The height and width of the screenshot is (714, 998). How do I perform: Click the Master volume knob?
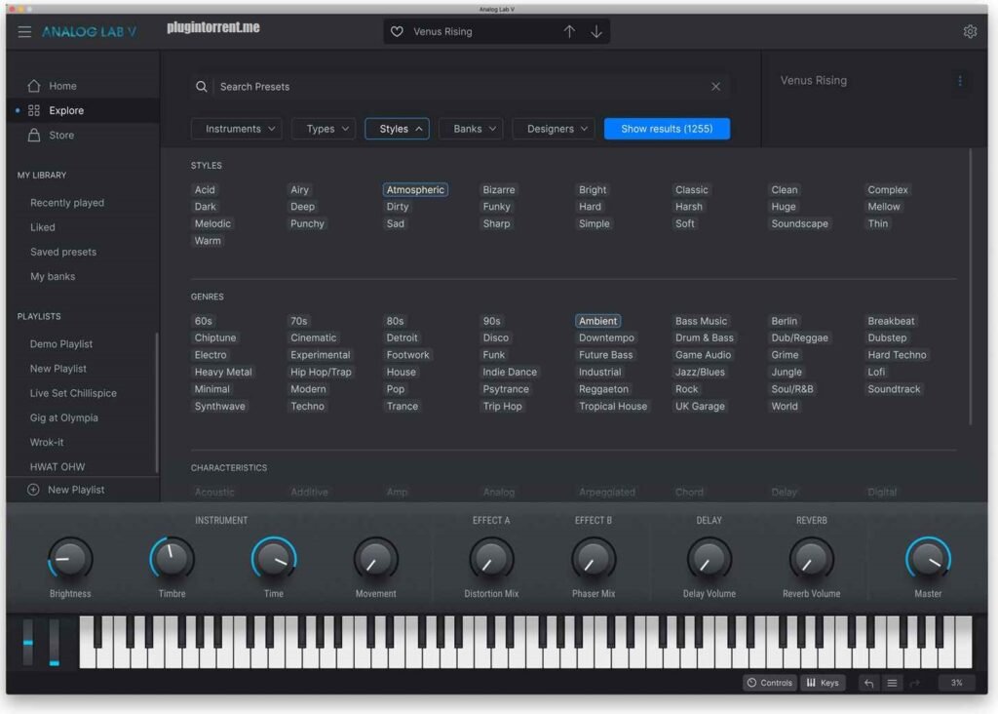pos(928,559)
